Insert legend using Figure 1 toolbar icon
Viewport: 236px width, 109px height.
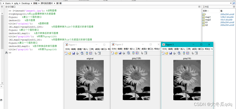point(90,53)
